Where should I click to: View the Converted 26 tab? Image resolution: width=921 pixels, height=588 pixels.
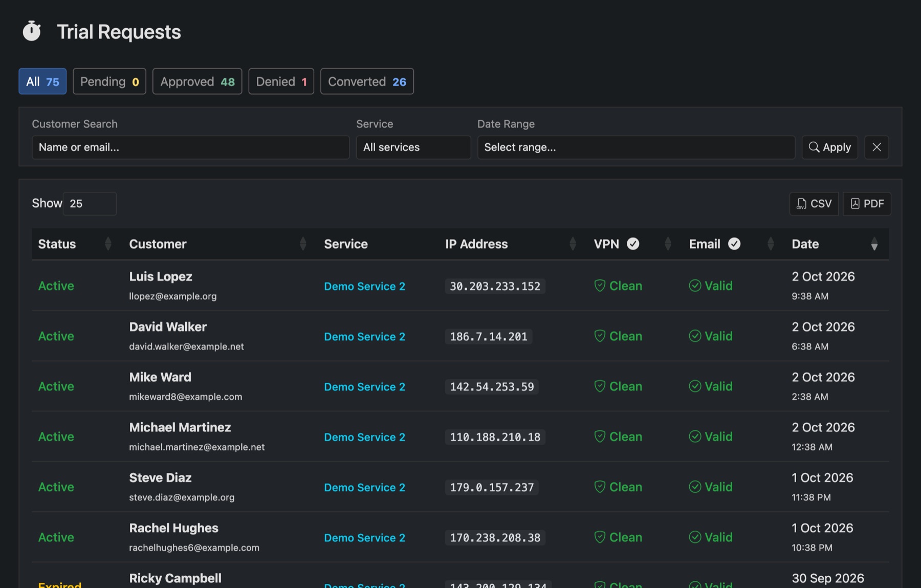(x=367, y=81)
